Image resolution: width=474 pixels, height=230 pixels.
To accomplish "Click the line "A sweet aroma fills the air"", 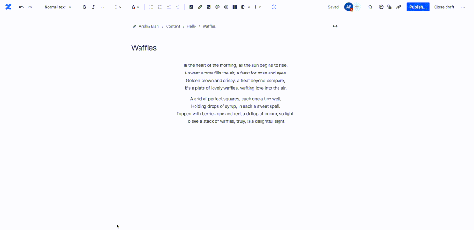I will tap(235, 73).
